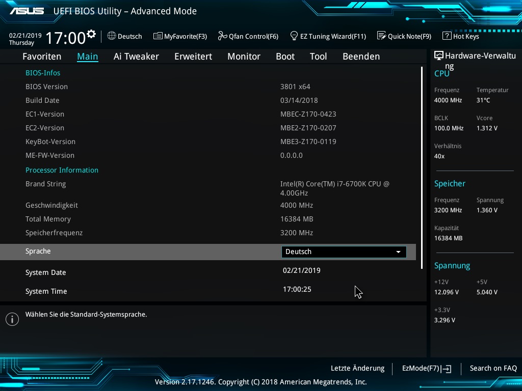This screenshot has height=391, width=522.
Task: Click BIOS Version value 3801 x64
Action: pos(295,87)
